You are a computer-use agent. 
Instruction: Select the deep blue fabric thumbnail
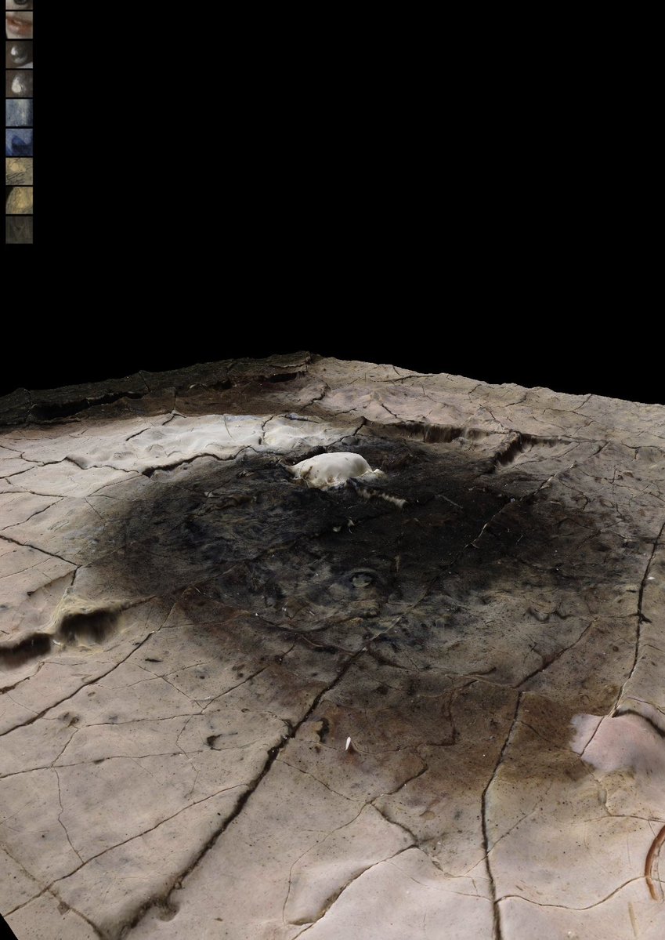coord(19,142)
